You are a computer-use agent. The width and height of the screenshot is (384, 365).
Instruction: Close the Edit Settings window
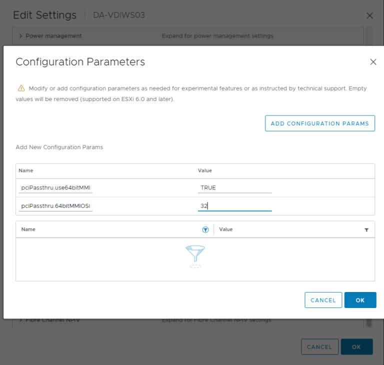pos(369,15)
